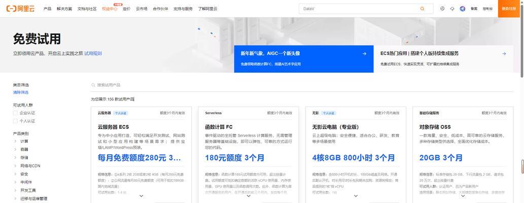Click the magnifier icon in 搜索试用产品 field

[x=93, y=85]
